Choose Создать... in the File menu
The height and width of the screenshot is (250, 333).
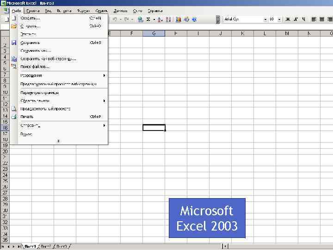59,18
